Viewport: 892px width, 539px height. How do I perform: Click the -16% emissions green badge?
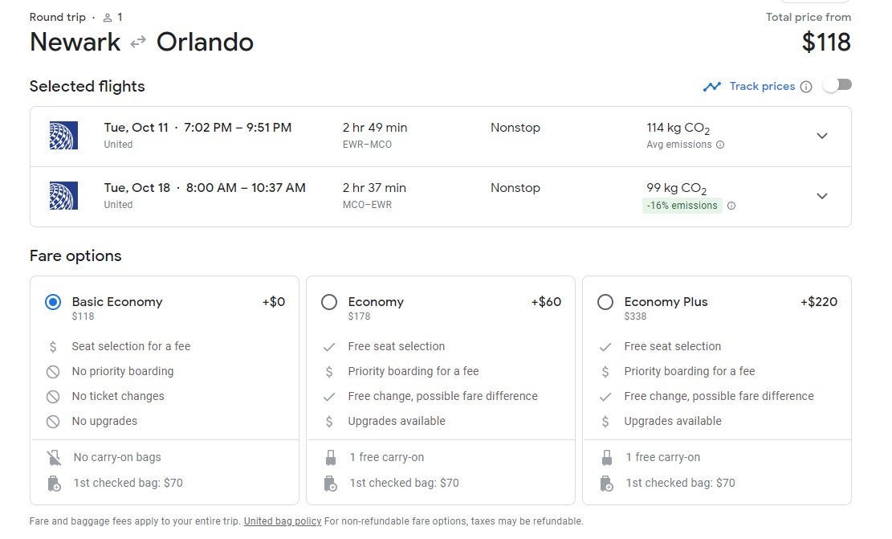pyautogui.click(x=682, y=206)
